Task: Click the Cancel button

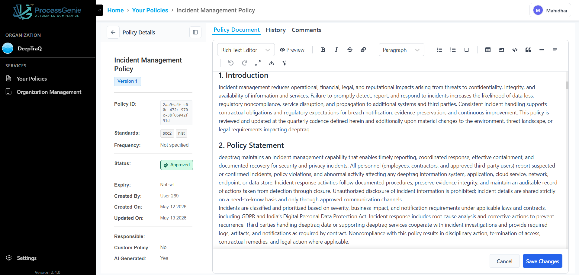Action: click(x=504, y=261)
